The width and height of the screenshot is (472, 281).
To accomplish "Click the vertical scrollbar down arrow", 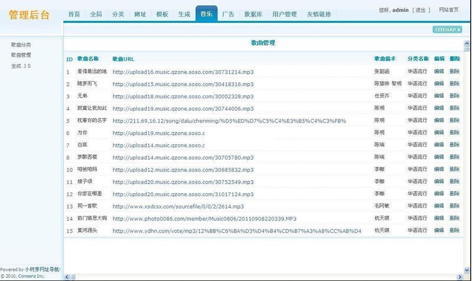I will pyautogui.click(x=467, y=270).
